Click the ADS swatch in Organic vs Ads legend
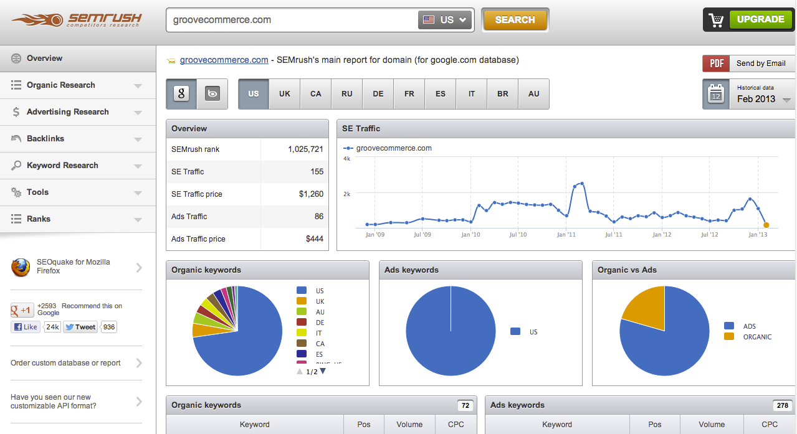797x434 pixels. click(729, 326)
